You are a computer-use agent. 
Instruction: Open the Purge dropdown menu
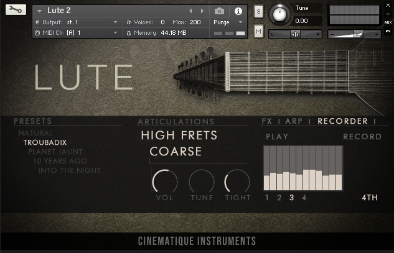[228, 22]
